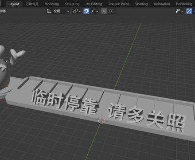Switch to the Shading workspace tab

141,4
